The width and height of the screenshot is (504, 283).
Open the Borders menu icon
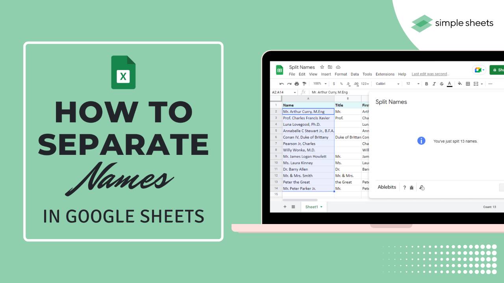tap(468, 84)
